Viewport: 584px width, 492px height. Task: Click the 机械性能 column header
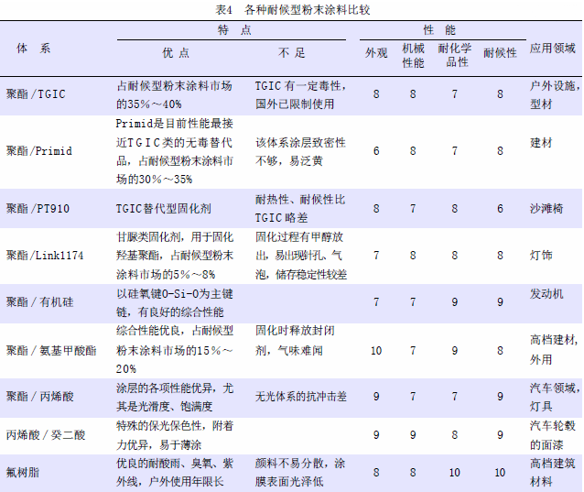point(413,54)
